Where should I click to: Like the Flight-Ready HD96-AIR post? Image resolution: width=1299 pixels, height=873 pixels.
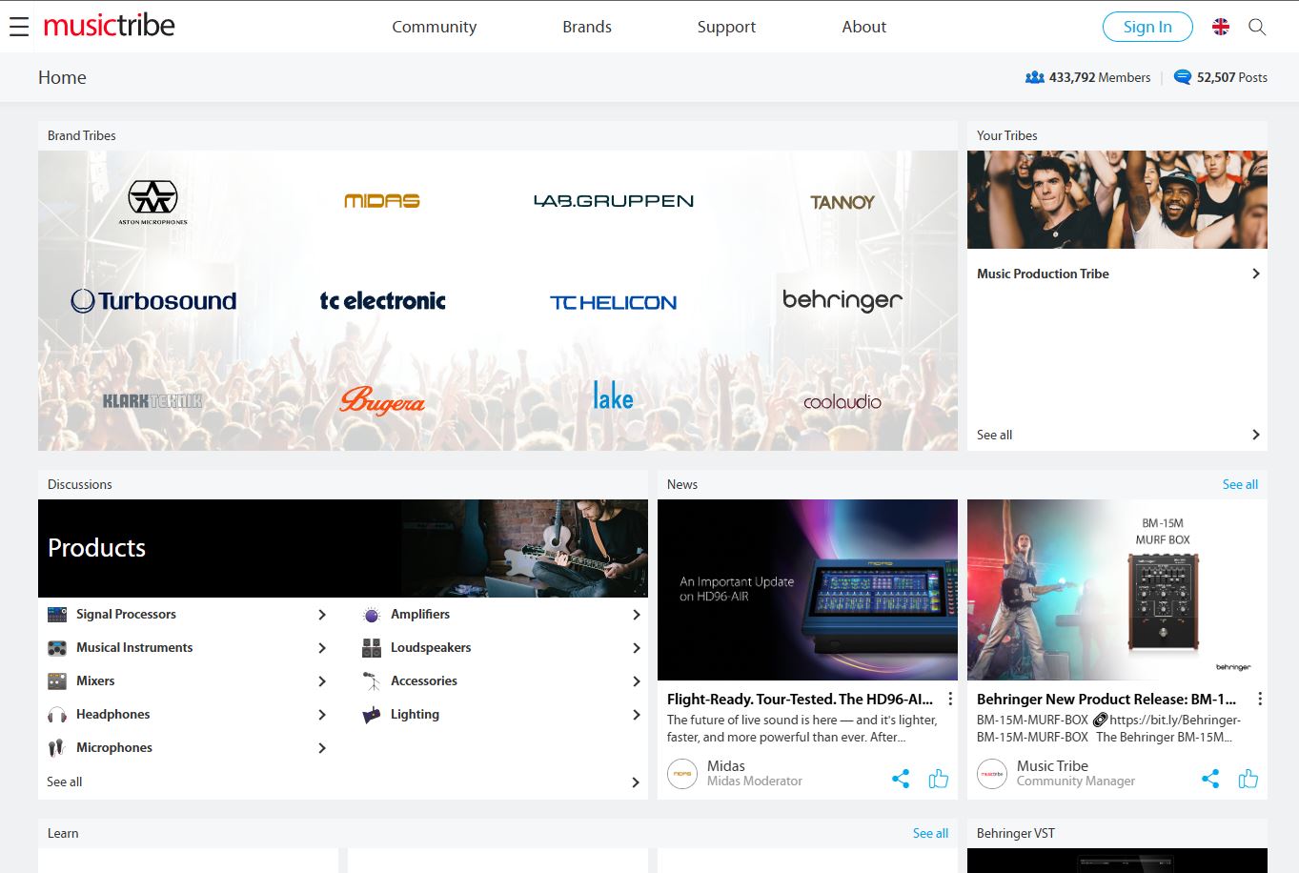(x=939, y=779)
